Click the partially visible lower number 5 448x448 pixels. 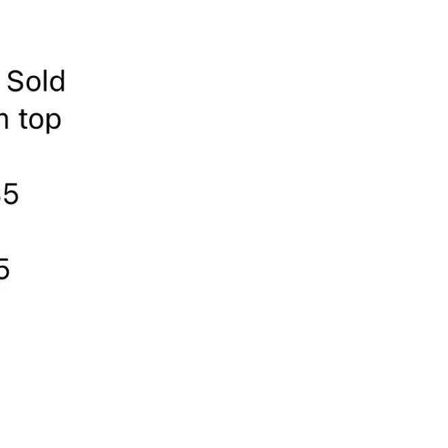pos(5,268)
